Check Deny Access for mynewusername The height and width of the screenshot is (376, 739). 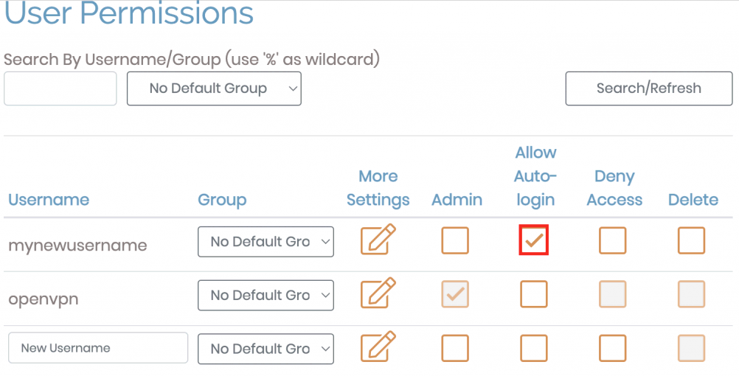tap(612, 241)
